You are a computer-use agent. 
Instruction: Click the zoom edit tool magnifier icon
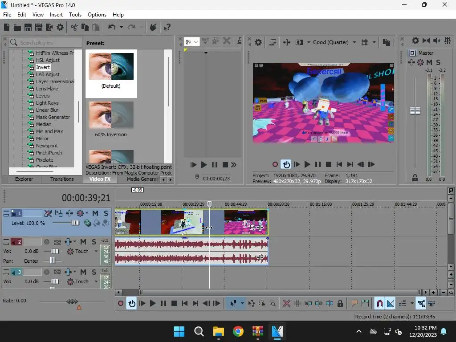coord(273,303)
